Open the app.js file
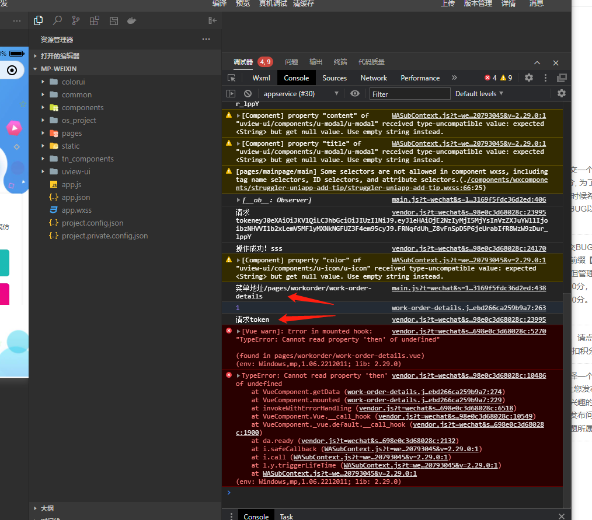 [x=72, y=184]
